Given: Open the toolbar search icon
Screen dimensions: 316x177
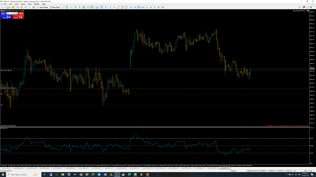Looking at the screenshot, I should pyautogui.click(x=300, y=7).
